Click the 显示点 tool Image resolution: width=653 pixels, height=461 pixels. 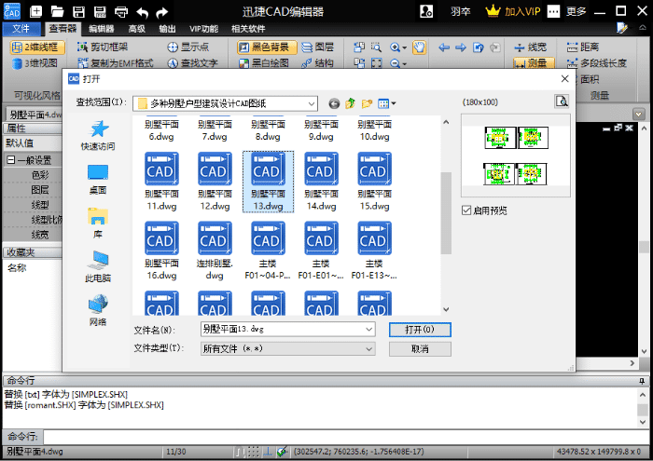[188, 47]
